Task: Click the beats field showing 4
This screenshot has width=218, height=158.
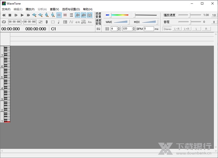Action: pos(114,29)
